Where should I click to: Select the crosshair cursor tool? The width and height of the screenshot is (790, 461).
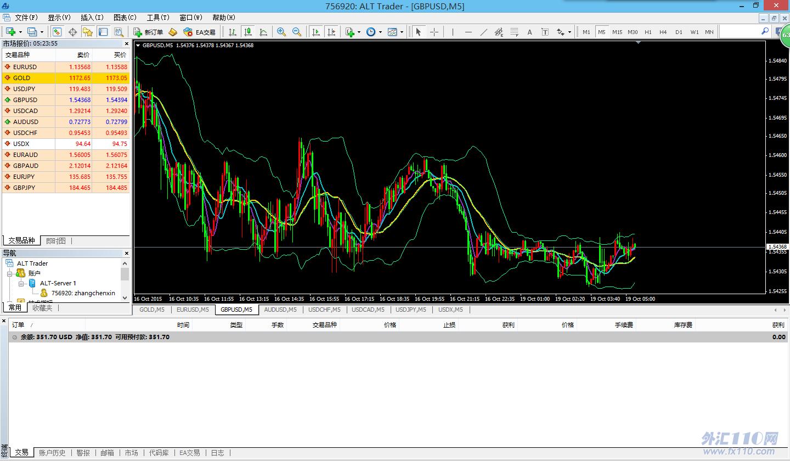434,32
